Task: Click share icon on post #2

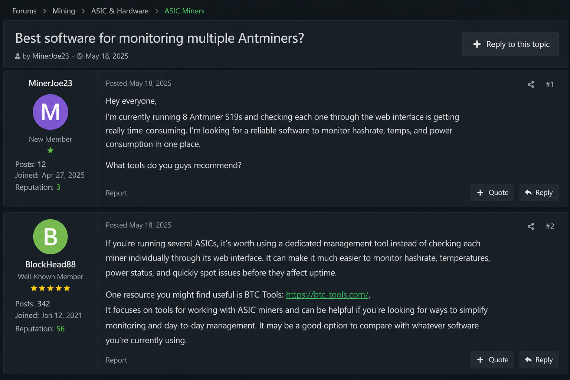Action: [531, 226]
